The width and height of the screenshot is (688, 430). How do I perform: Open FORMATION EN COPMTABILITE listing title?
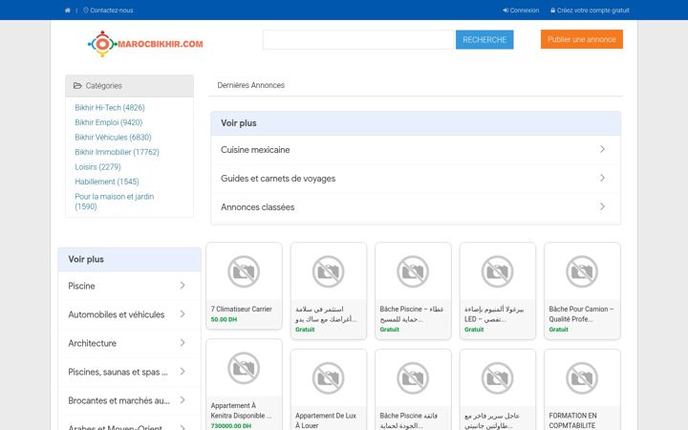pos(572,420)
